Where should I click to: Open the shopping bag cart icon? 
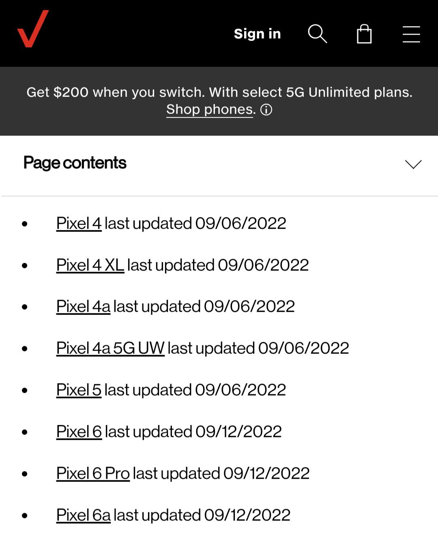tap(364, 34)
